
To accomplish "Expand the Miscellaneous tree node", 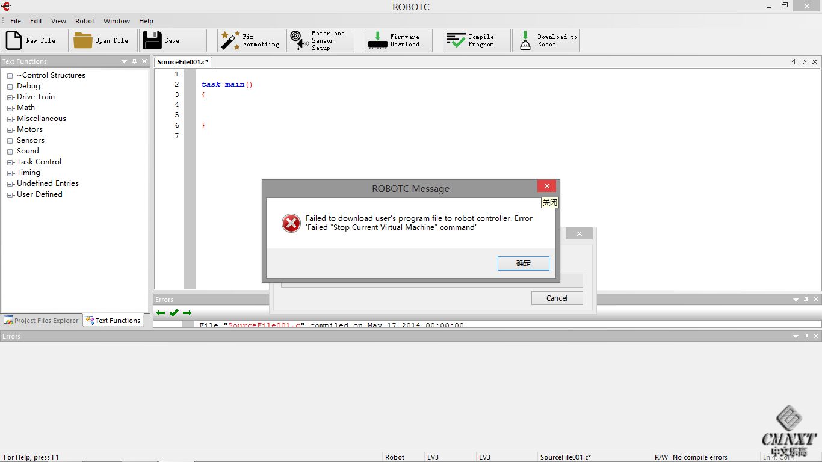I will click(x=10, y=119).
